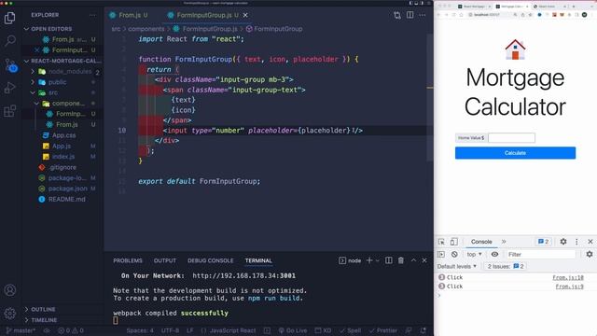This screenshot has width=597, height=336.
Task: Kill terminal with trash icon
Action: [401, 260]
